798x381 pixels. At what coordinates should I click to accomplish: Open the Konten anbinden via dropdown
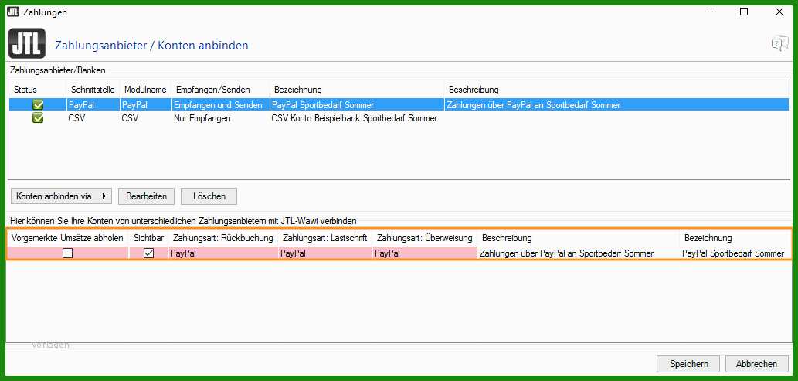(x=61, y=196)
